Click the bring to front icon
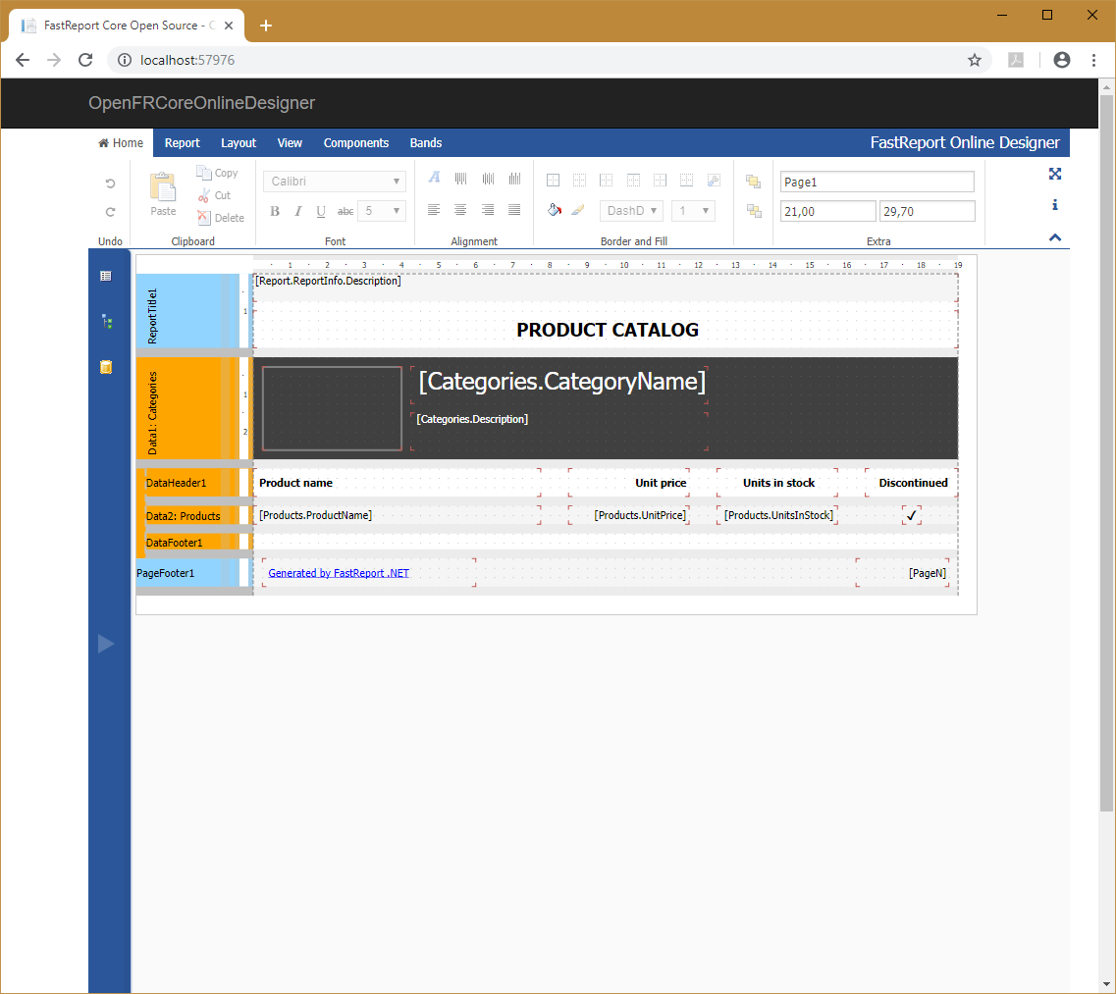 coord(753,182)
